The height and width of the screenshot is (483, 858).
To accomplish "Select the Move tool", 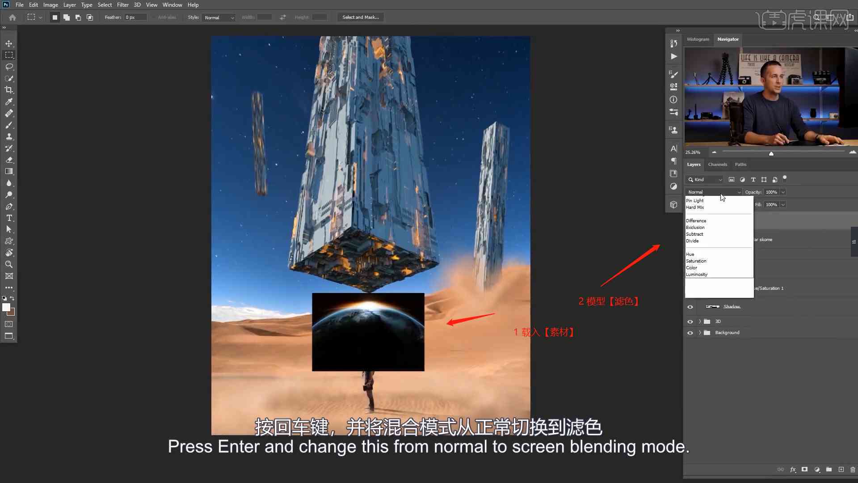I will 9,43.
